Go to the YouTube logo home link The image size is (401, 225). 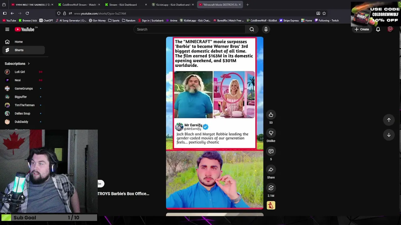[24, 29]
